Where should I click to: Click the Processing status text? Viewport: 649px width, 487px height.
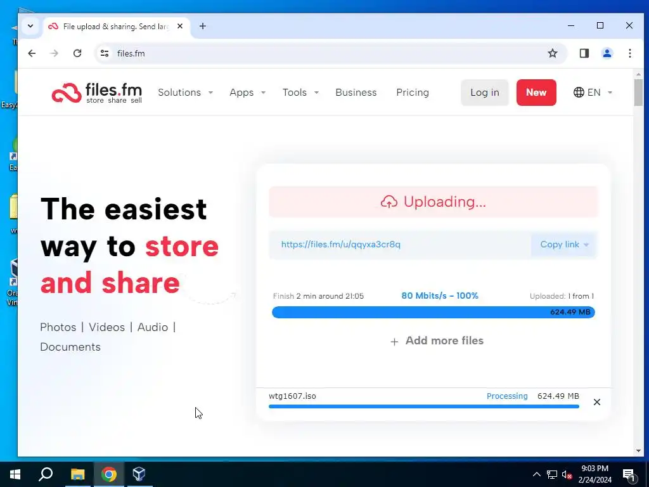507,396
